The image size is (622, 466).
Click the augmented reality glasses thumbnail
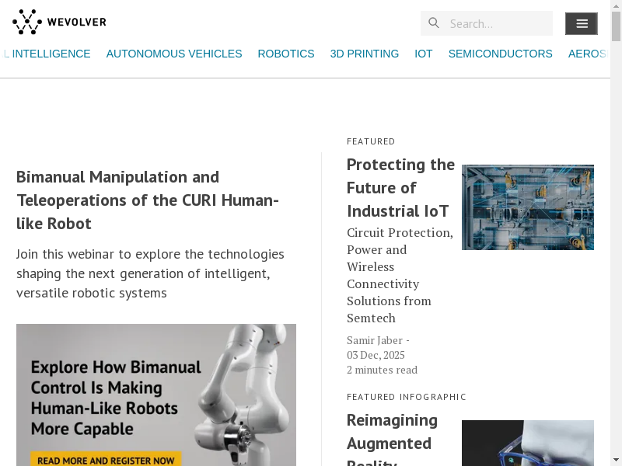(x=527, y=443)
